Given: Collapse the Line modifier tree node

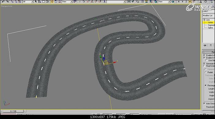Looking at the screenshot, I should [x=204, y=20].
